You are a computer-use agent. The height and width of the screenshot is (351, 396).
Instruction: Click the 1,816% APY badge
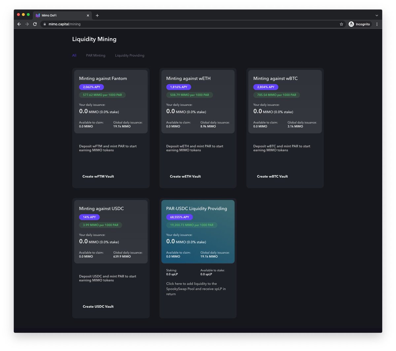click(x=179, y=87)
